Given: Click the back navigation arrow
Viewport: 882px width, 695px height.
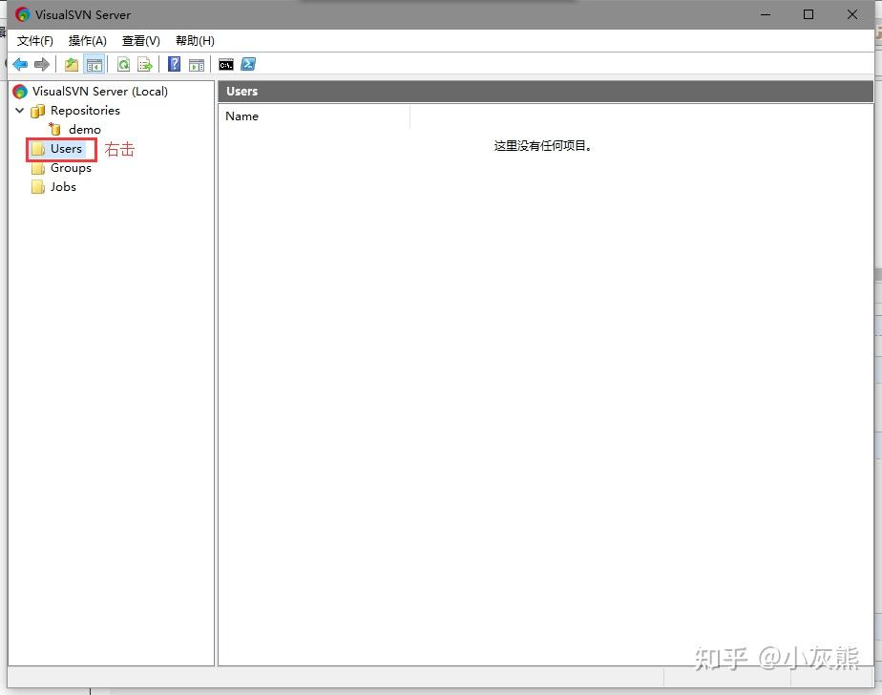Looking at the screenshot, I should point(20,64).
